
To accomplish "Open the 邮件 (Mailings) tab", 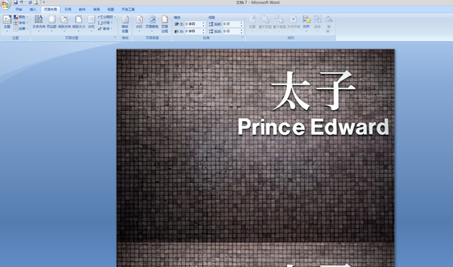I will pos(82,10).
